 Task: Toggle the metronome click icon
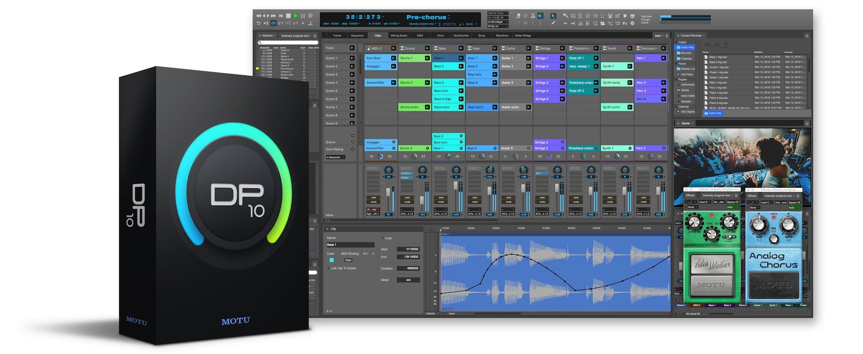point(533,16)
